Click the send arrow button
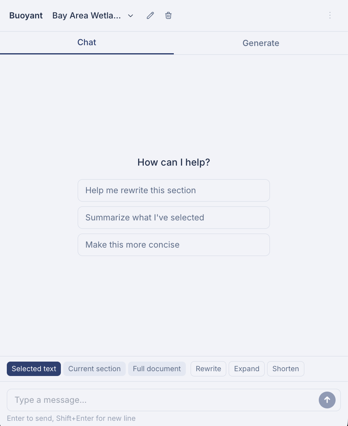Screen dimensions: 348x426 [327, 400]
